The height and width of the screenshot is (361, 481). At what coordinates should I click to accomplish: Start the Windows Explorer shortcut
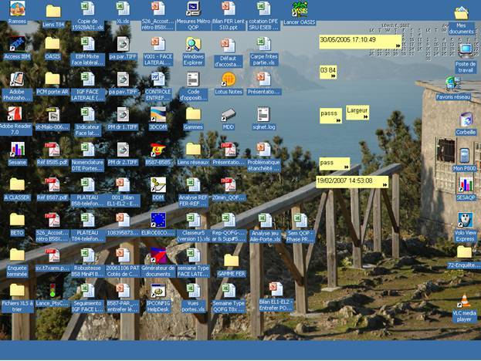(193, 45)
